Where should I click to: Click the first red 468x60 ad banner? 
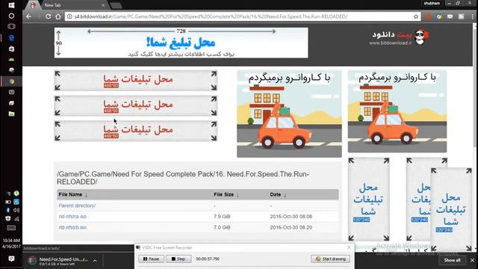pos(136,81)
